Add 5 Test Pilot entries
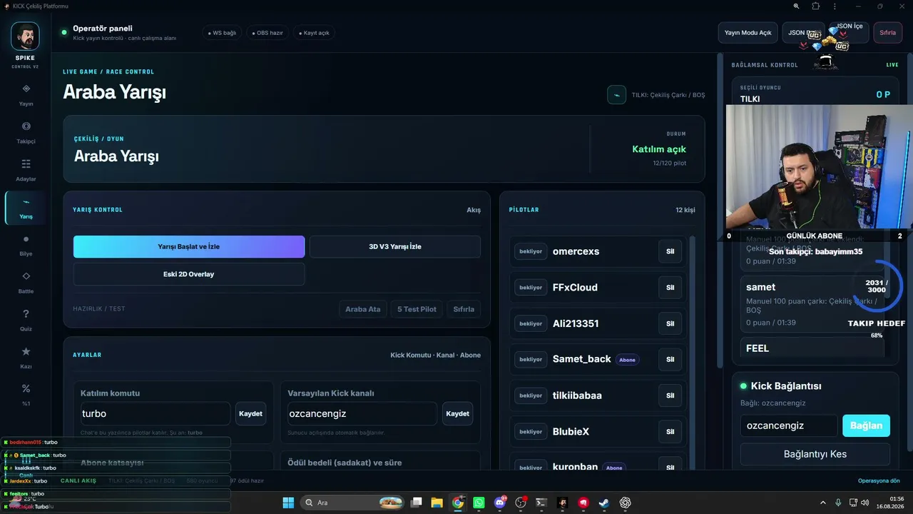Image resolution: width=913 pixels, height=514 pixels. tap(417, 309)
